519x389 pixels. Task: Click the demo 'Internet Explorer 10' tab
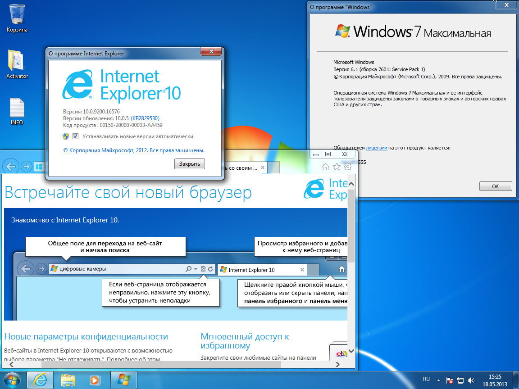pos(262,270)
